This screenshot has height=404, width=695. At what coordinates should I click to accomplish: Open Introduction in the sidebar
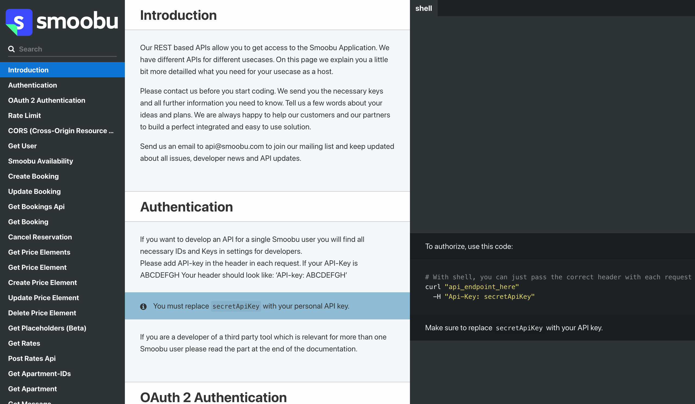click(62, 70)
